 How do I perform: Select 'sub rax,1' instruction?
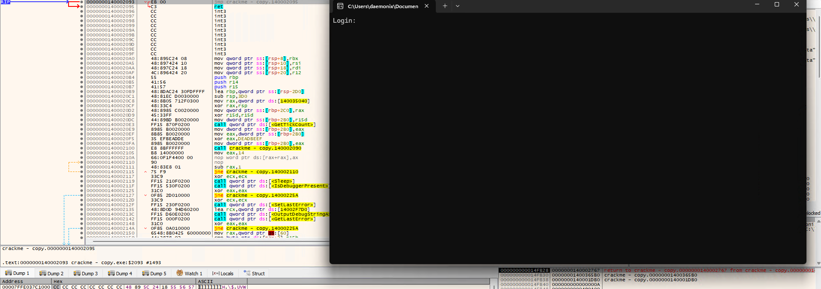(x=228, y=167)
